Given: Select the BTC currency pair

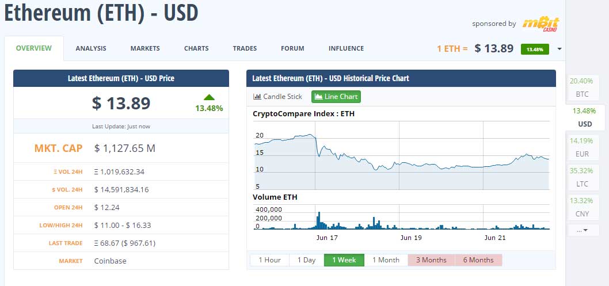Looking at the screenshot, I should coord(582,87).
